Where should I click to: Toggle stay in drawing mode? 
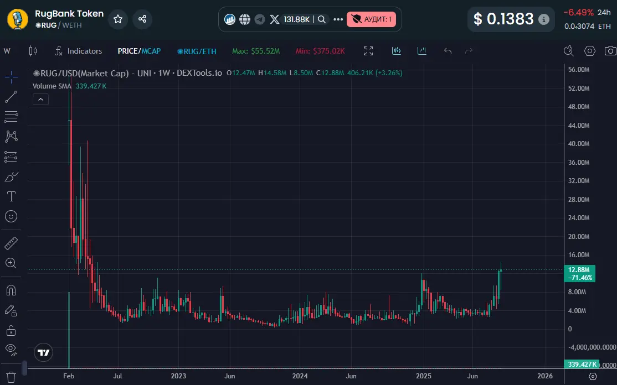(x=11, y=310)
